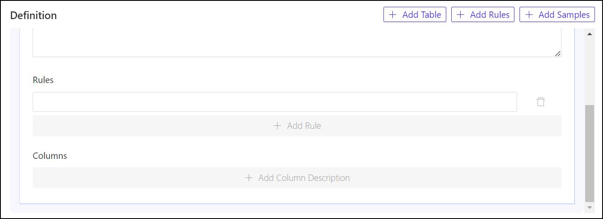Click the Add Column Description text
603x219 pixels.
point(304,178)
